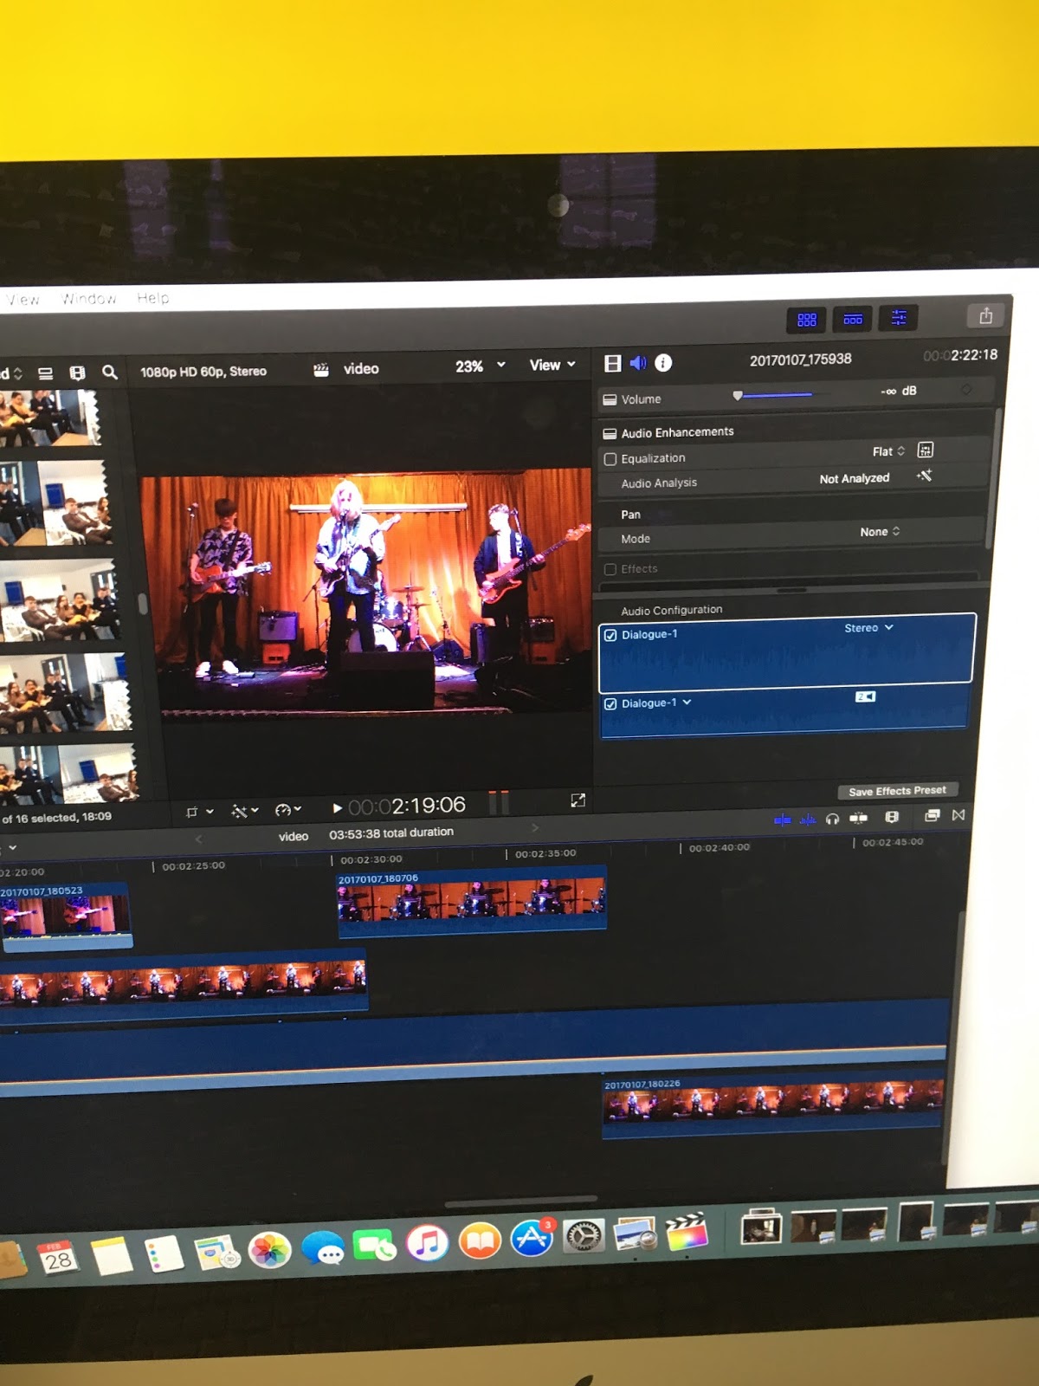
Task: Open the Window menu
Action: coord(88,299)
